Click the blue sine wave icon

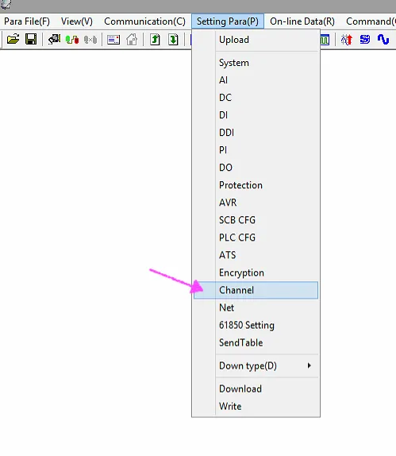383,39
